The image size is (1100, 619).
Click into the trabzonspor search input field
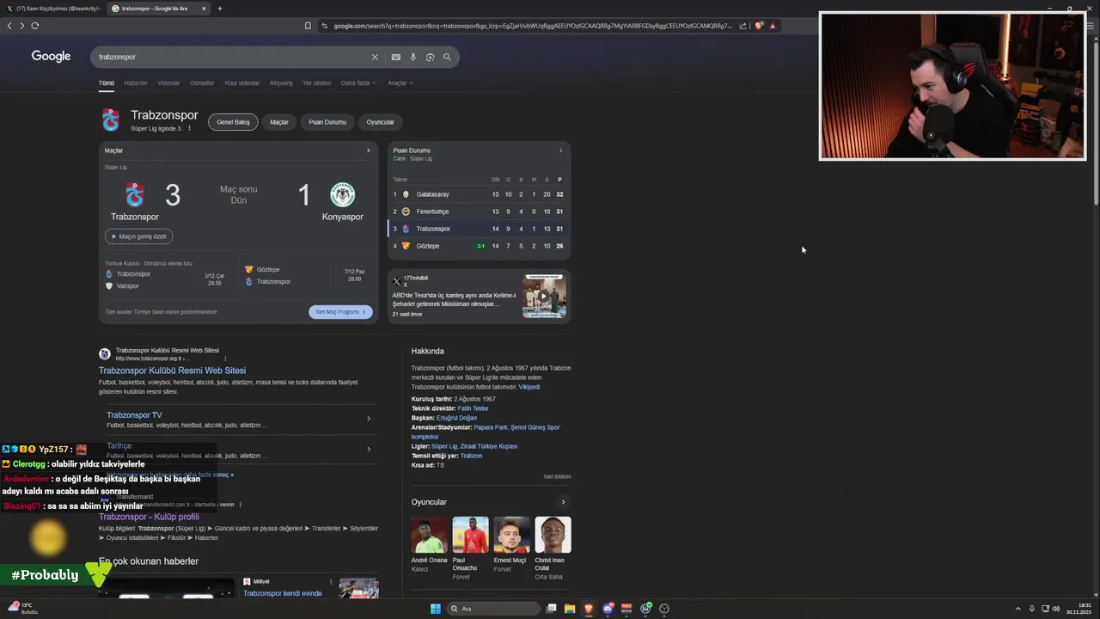[x=232, y=57]
